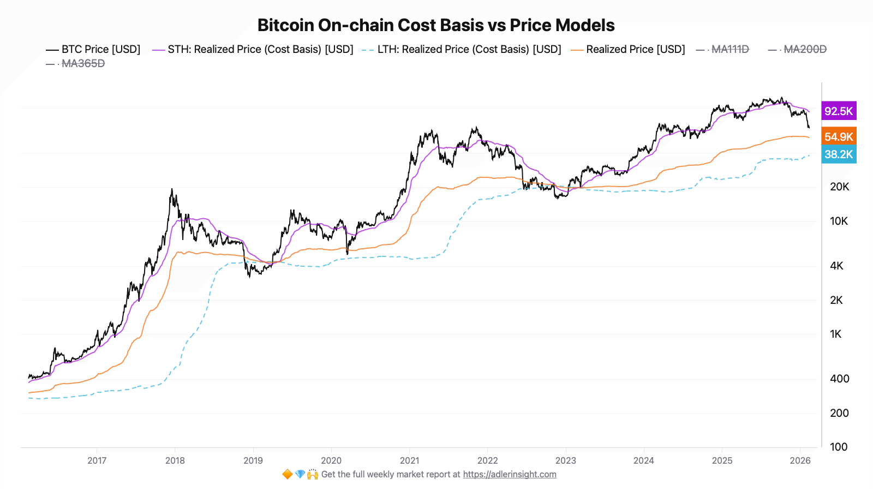
Task: Click the 2021 x-axis year label
Action: [x=409, y=460]
